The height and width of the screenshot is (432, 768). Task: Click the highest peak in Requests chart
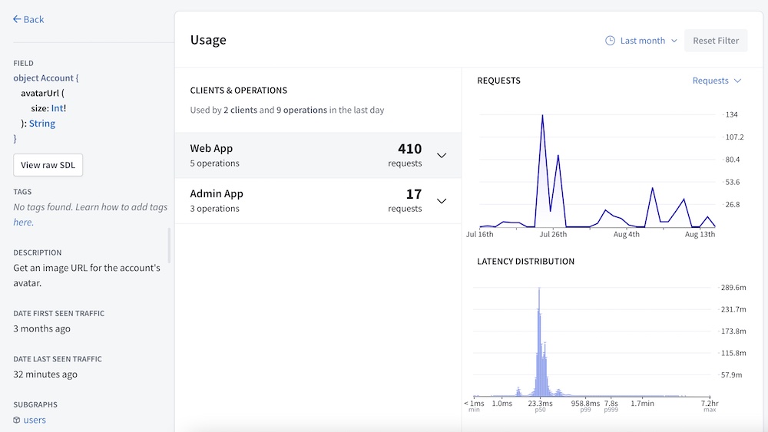[x=542, y=115]
